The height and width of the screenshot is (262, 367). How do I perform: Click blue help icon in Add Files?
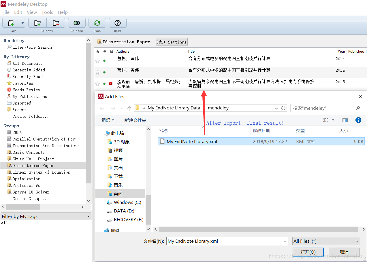pos(358,120)
